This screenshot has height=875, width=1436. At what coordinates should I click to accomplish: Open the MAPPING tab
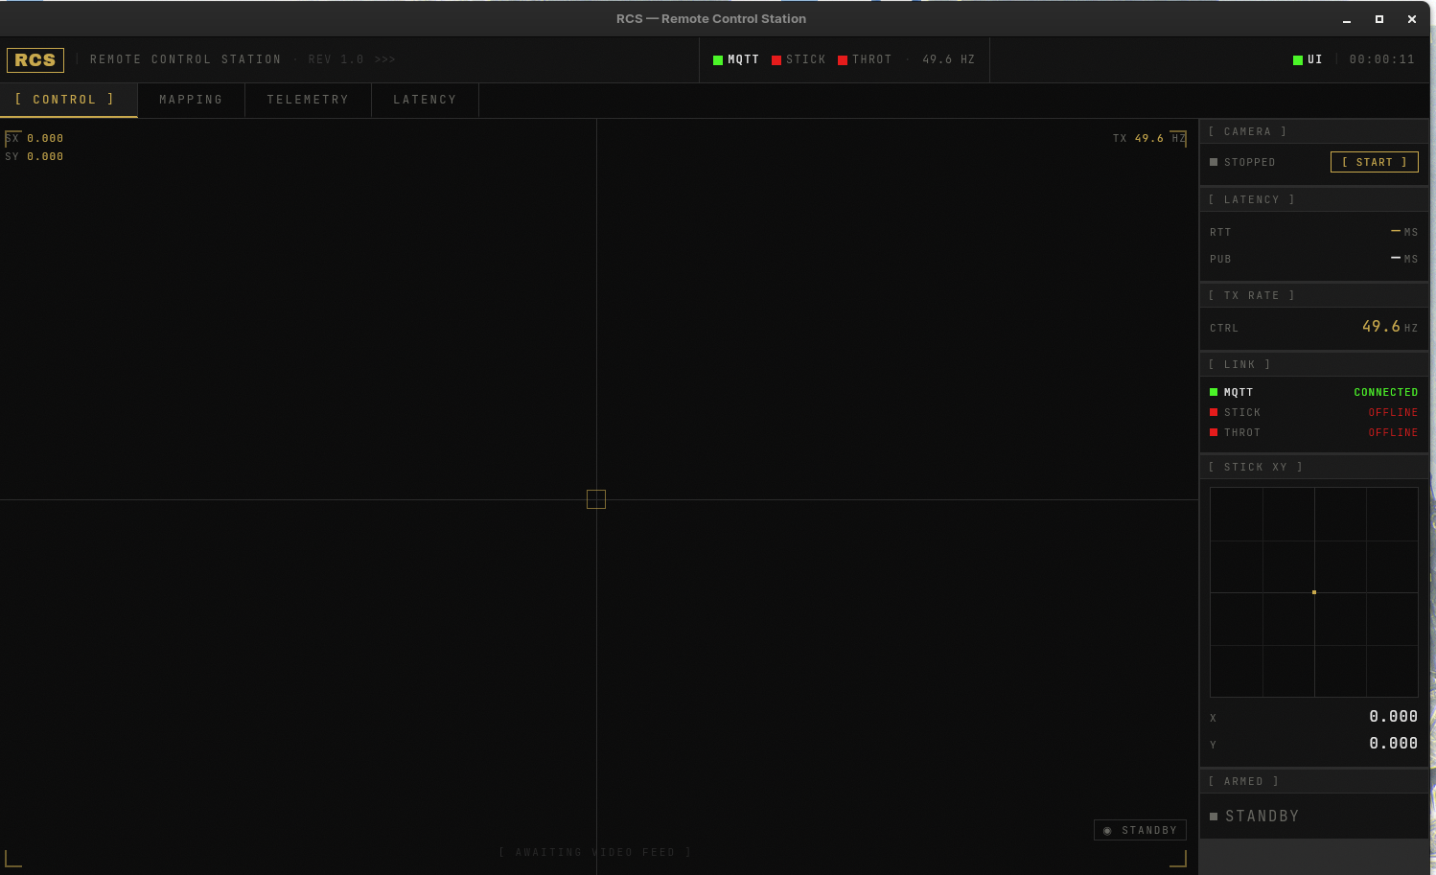pos(191,100)
